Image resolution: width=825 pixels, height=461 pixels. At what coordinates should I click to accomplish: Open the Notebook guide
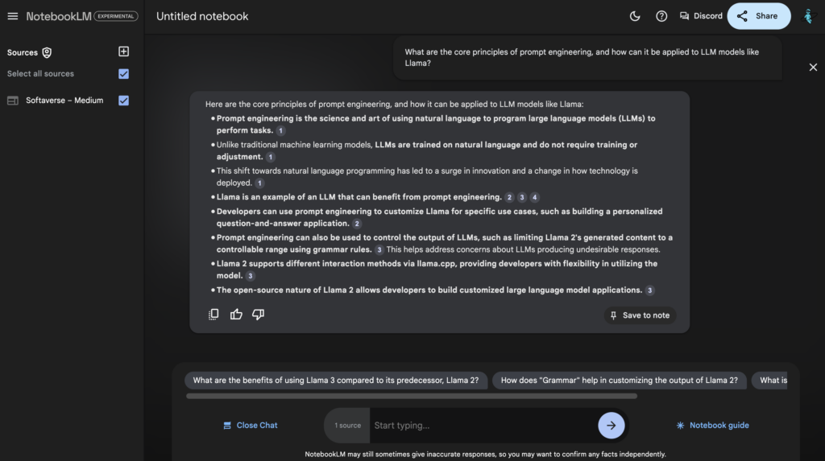(712, 426)
